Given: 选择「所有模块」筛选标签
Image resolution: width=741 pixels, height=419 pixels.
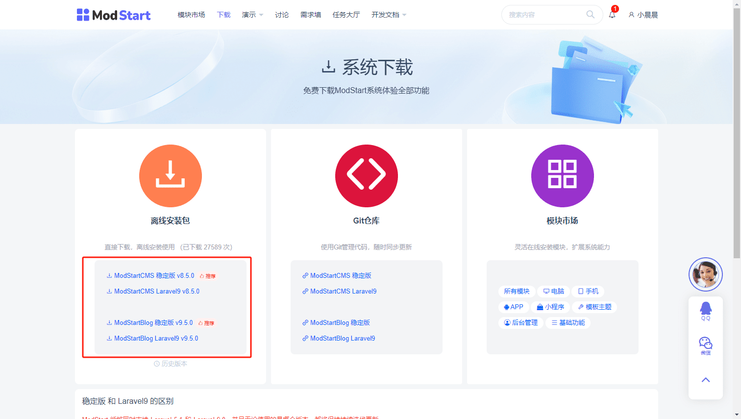Looking at the screenshot, I should click(x=517, y=291).
